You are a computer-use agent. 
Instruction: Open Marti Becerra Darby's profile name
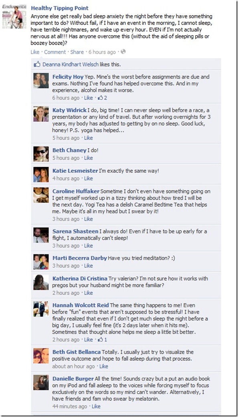pyautogui.click(x=79, y=258)
